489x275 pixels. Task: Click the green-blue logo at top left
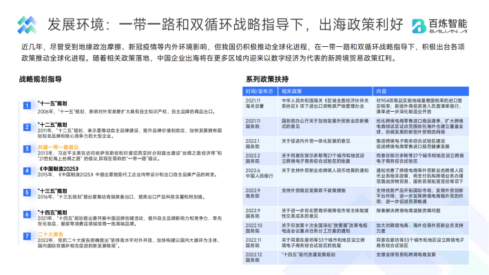(x=27, y=25)
